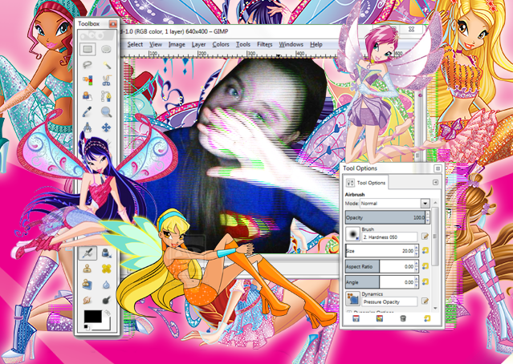Select the Ellipse Select tool
This screenshot has height=364, width=513.
click(x=106, y=50)
